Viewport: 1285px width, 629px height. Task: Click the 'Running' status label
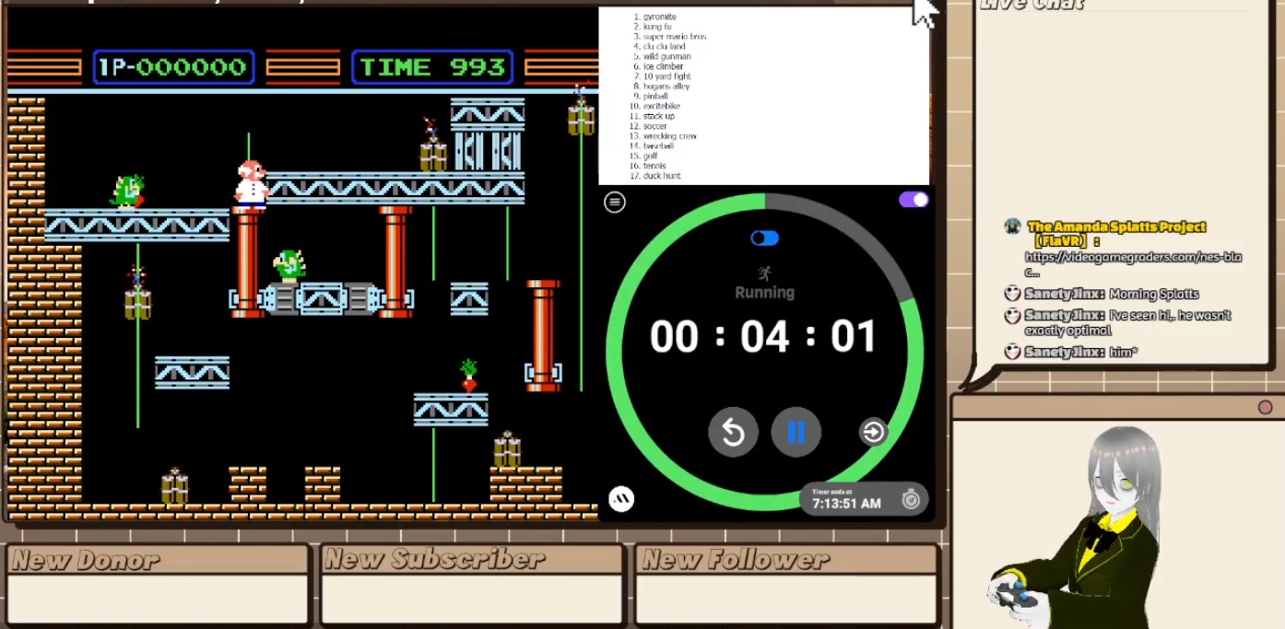(764, 293)
